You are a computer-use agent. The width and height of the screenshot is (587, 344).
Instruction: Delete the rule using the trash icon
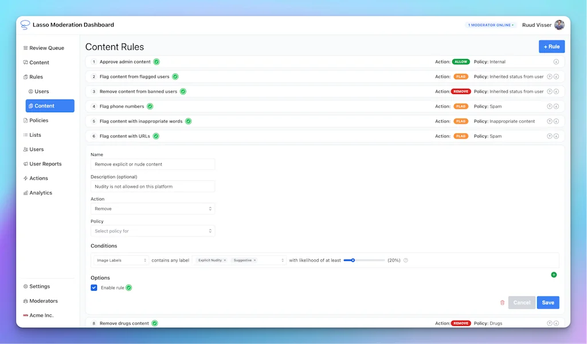tap(503, 302)
